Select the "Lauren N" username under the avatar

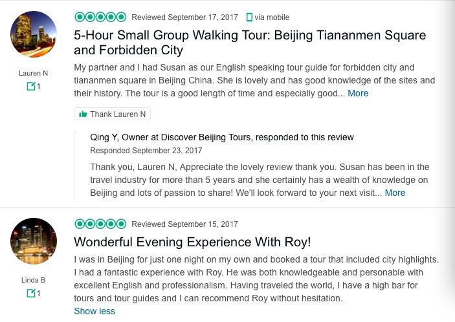(x=33, y=73)
